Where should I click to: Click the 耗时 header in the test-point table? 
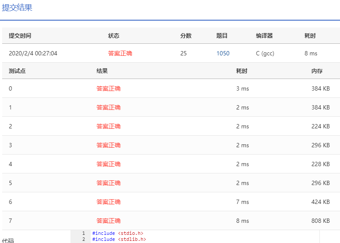click(242, 71)
